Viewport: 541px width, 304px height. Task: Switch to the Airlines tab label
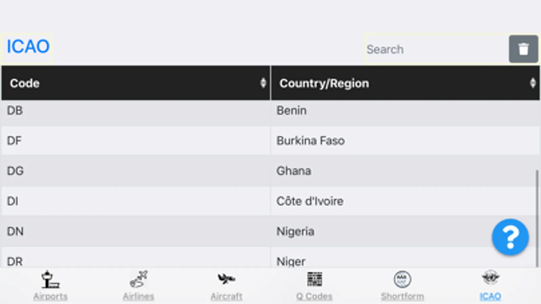point(138,297)
